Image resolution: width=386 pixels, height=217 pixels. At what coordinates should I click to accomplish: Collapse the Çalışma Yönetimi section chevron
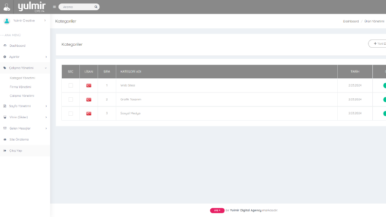click(x=46, y=68)
